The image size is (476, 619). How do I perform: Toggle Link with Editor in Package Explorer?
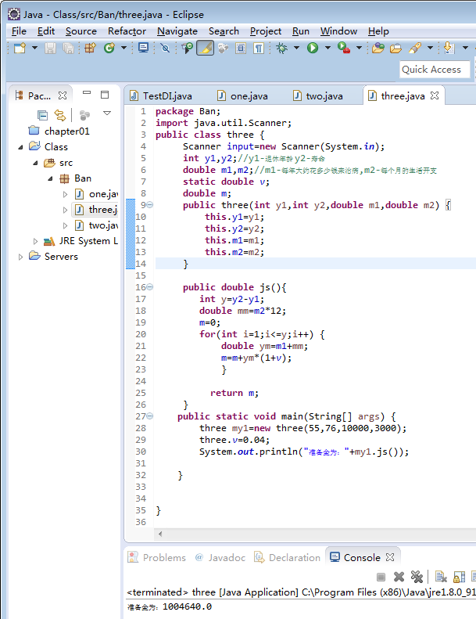click(59, 115)
